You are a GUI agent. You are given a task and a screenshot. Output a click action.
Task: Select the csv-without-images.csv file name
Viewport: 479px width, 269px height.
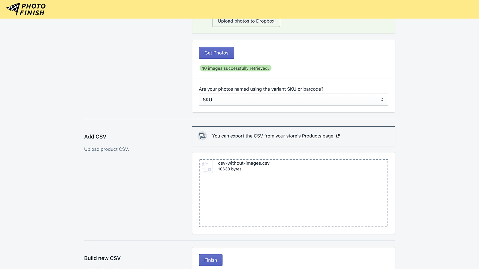244,163
